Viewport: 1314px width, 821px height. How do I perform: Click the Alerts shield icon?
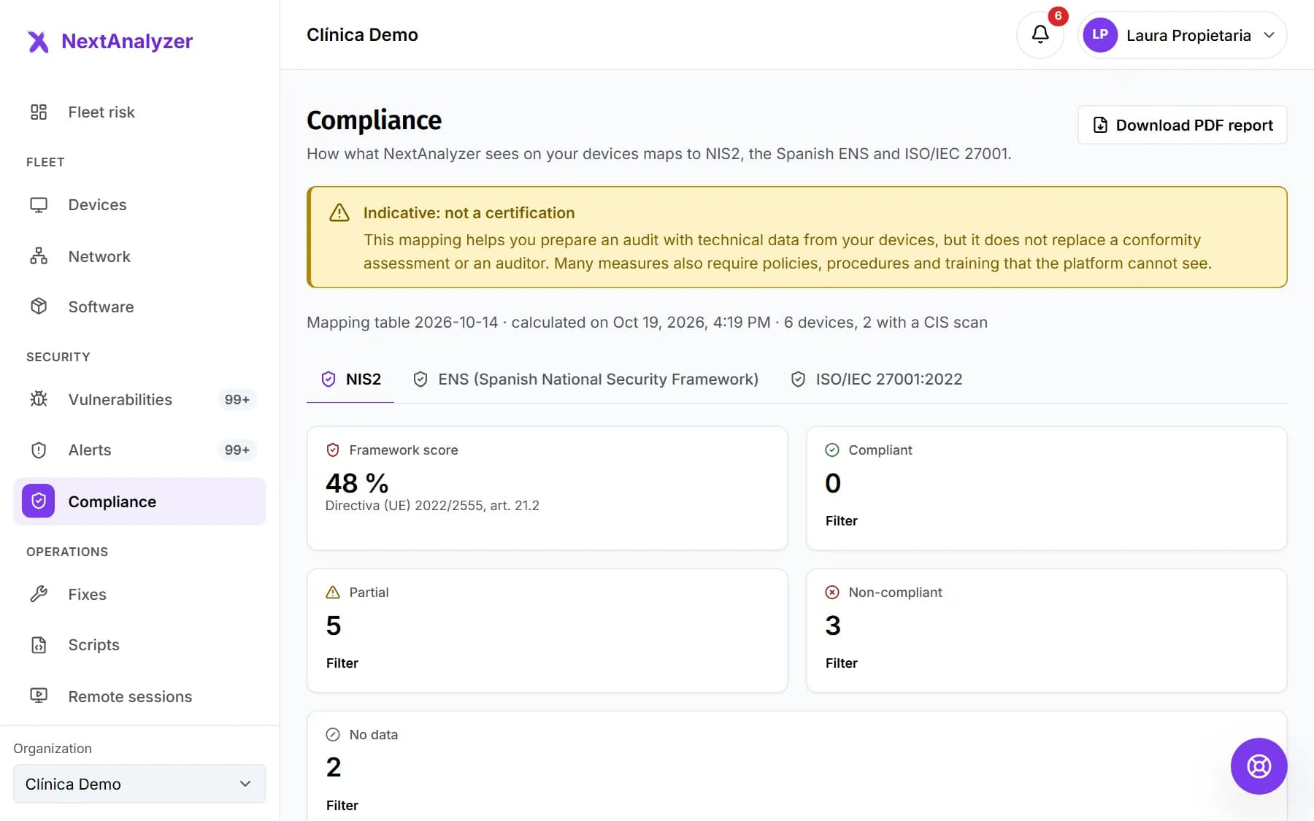39,450
